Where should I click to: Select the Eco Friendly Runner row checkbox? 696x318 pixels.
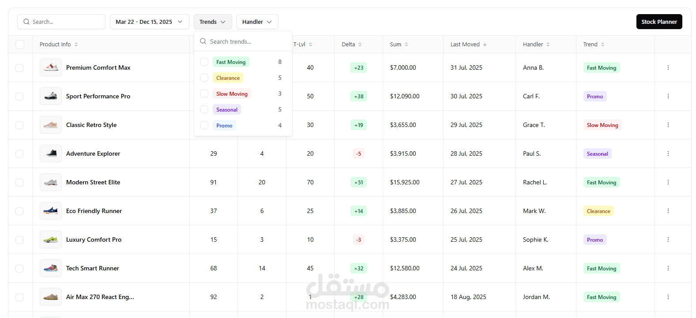[19, 211]
